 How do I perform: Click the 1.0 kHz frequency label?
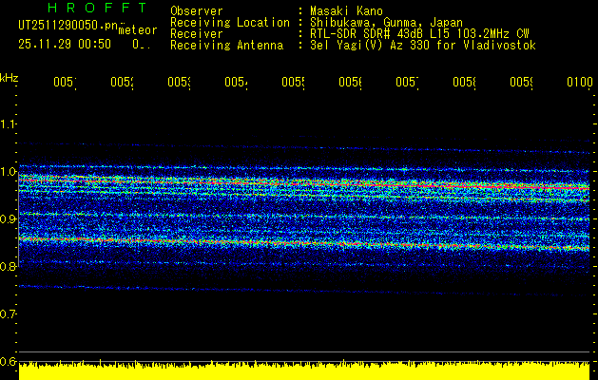pos(8,172)
